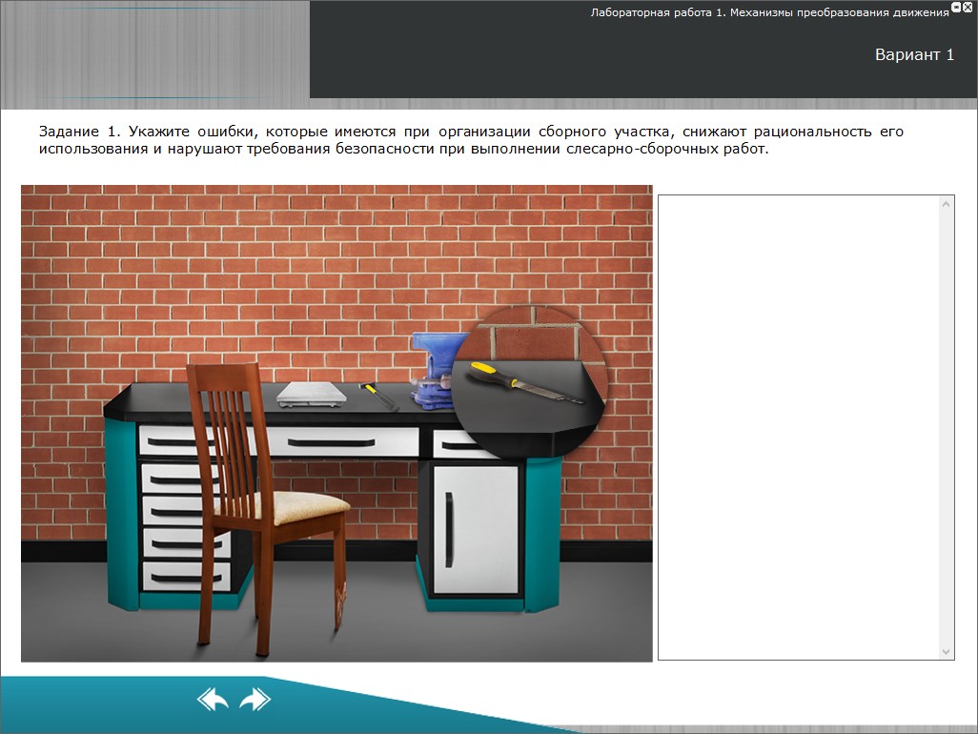Close the lab window with the X

click(968, 7)
